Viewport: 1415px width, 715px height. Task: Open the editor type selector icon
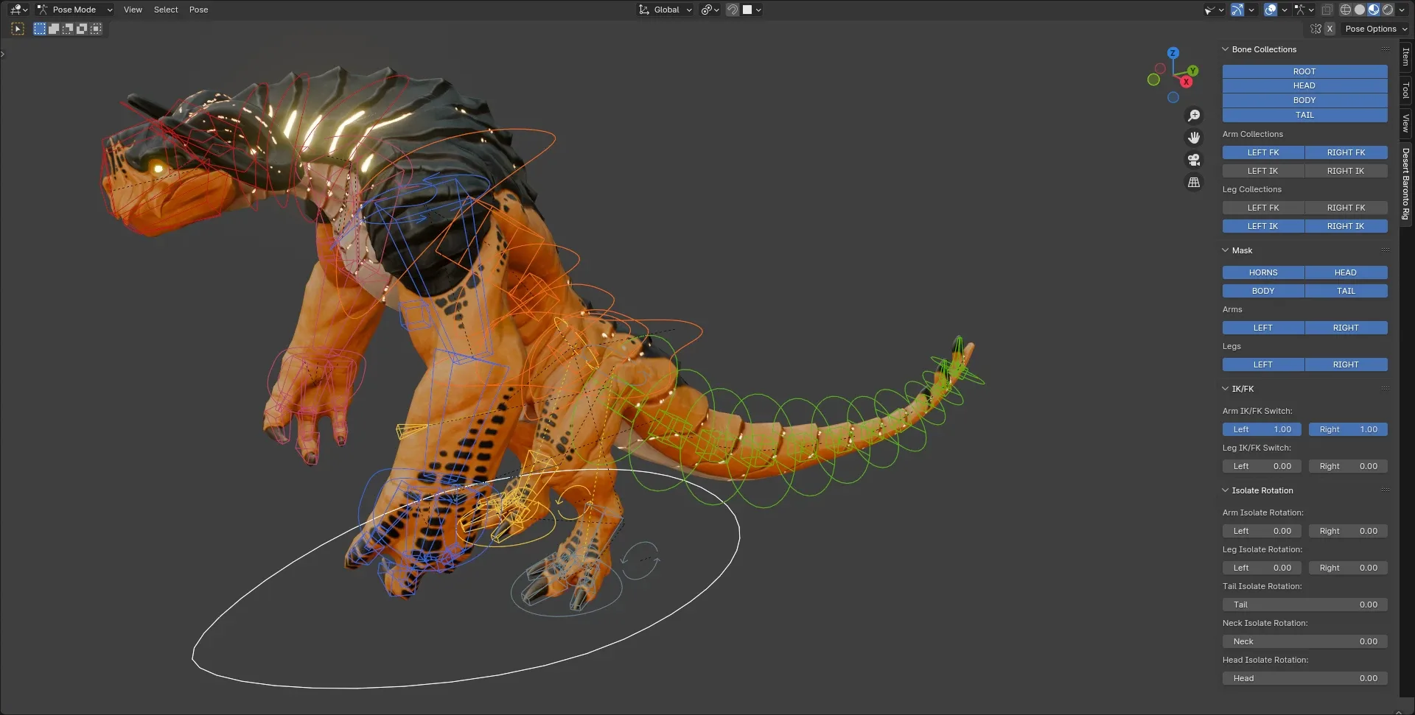pos(18,10)
